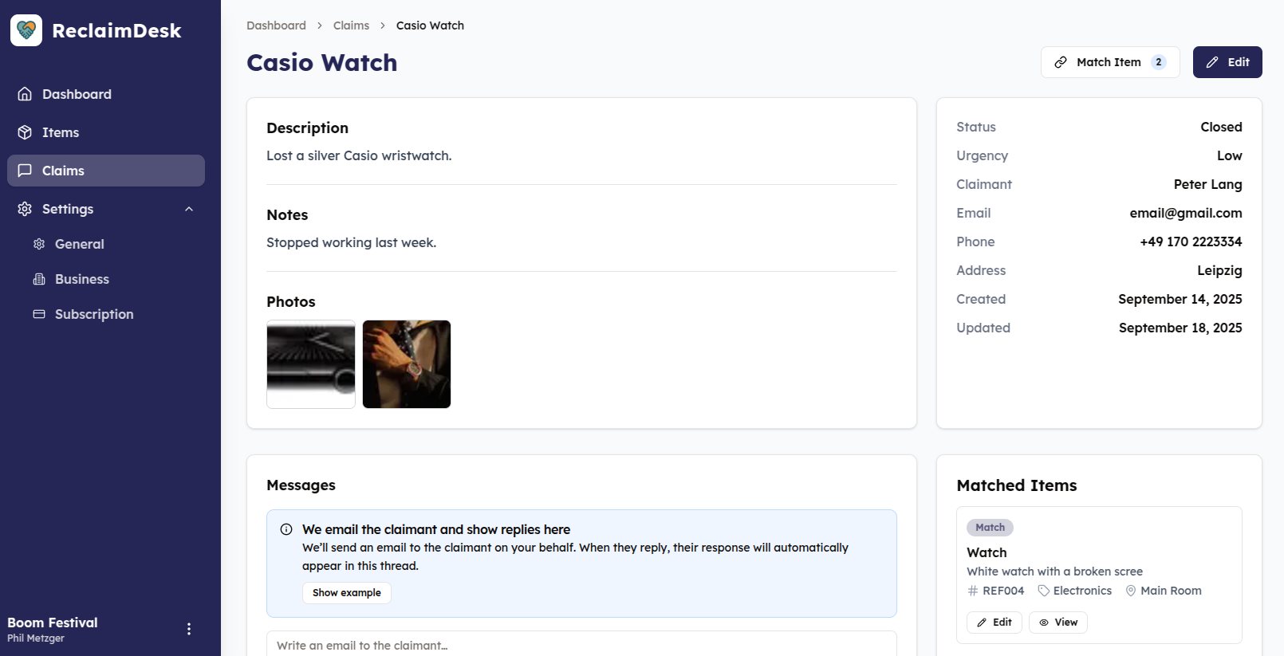The height and width of the screenshot is (656, 1284).
Task: Open the first blurry watch photo thumbnail
Action: [311, 364]
